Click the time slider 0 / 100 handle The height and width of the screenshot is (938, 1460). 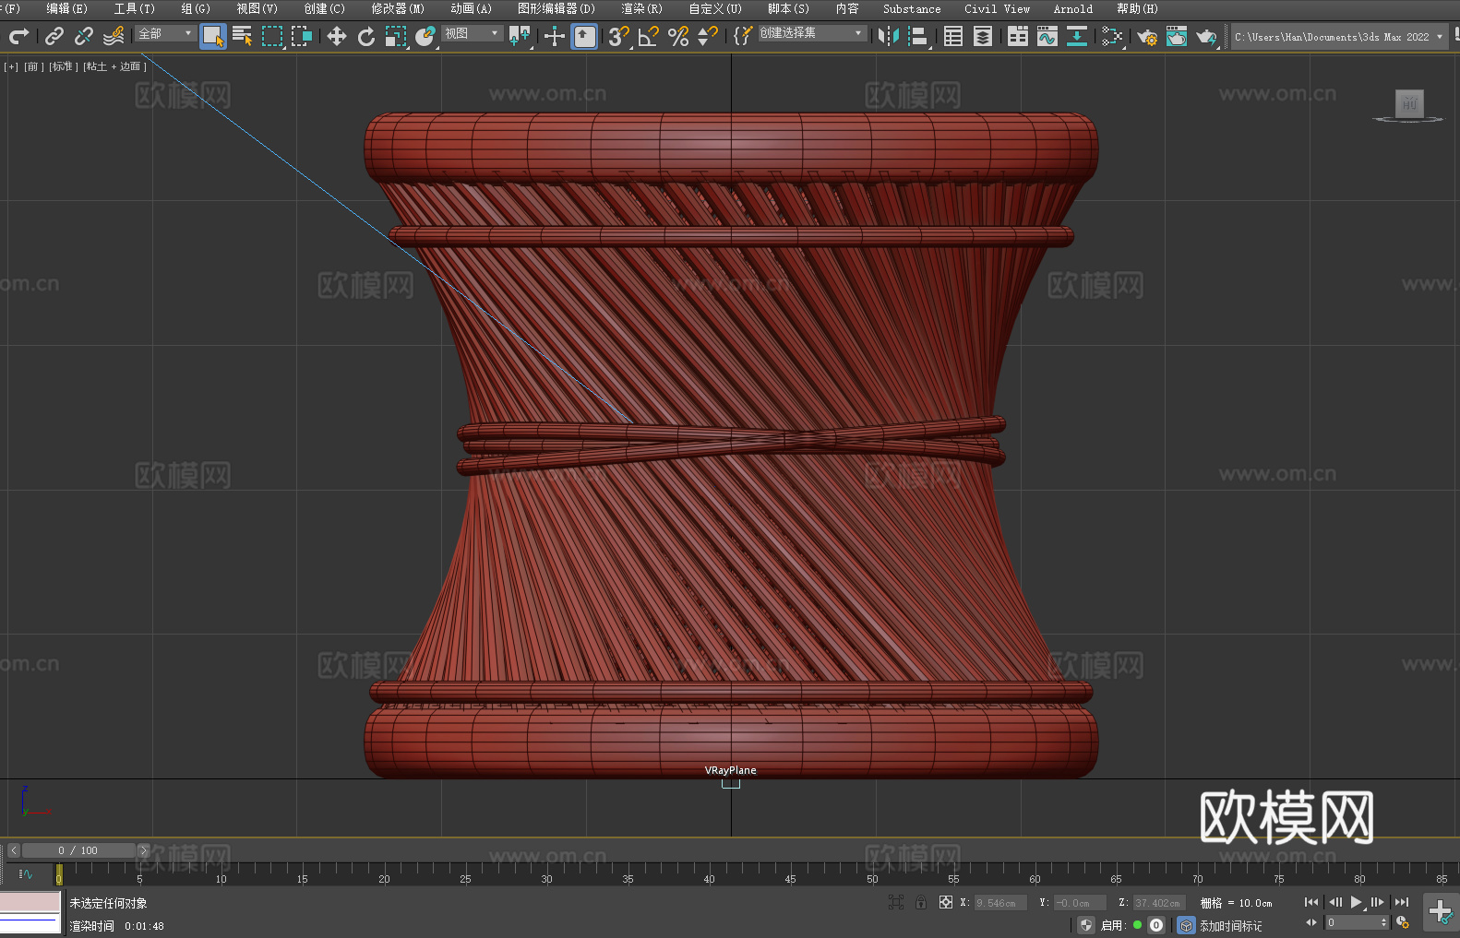click(78, 850)
